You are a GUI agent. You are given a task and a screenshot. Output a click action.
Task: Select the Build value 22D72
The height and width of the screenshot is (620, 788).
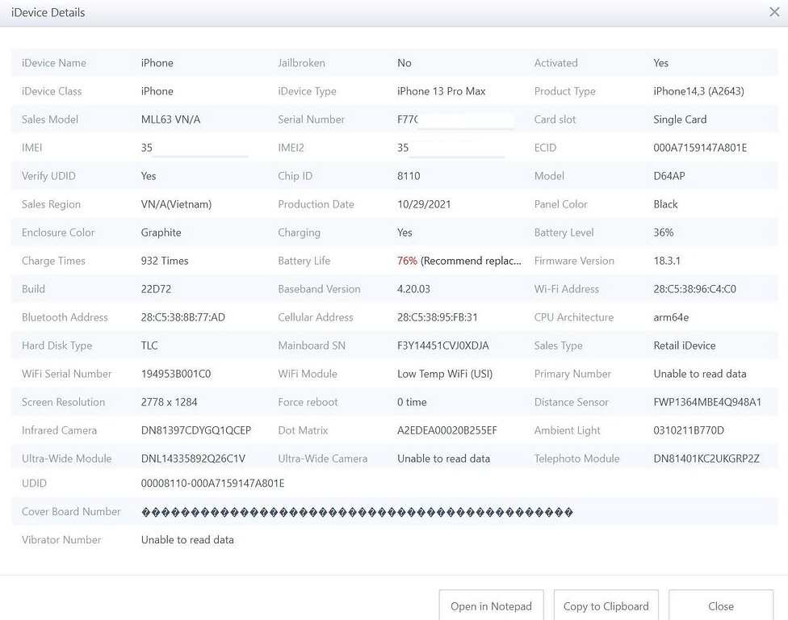click(x=156, y=289)
